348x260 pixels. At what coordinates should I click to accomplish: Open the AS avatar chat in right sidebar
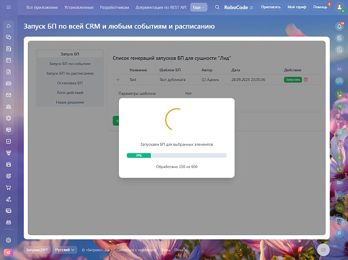tap(339, 69)
